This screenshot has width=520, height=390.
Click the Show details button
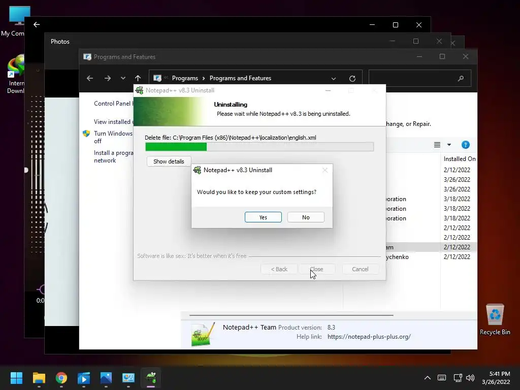pyautogui.click(x=169, y=161)
